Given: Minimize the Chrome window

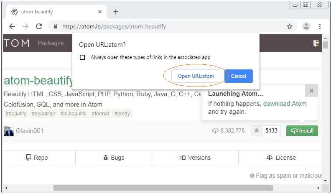Looking at the screenshot, I should pos(295,5).
